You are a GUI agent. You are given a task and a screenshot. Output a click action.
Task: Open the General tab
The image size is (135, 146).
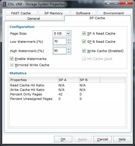(x=34, y=18)
